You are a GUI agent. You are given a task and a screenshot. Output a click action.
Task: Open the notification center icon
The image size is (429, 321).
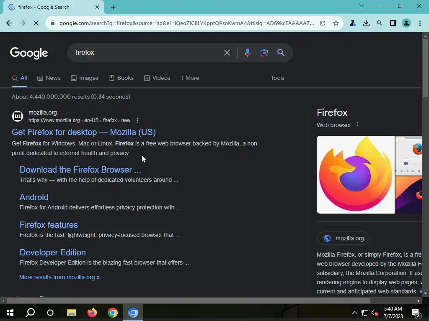(416, 313)
